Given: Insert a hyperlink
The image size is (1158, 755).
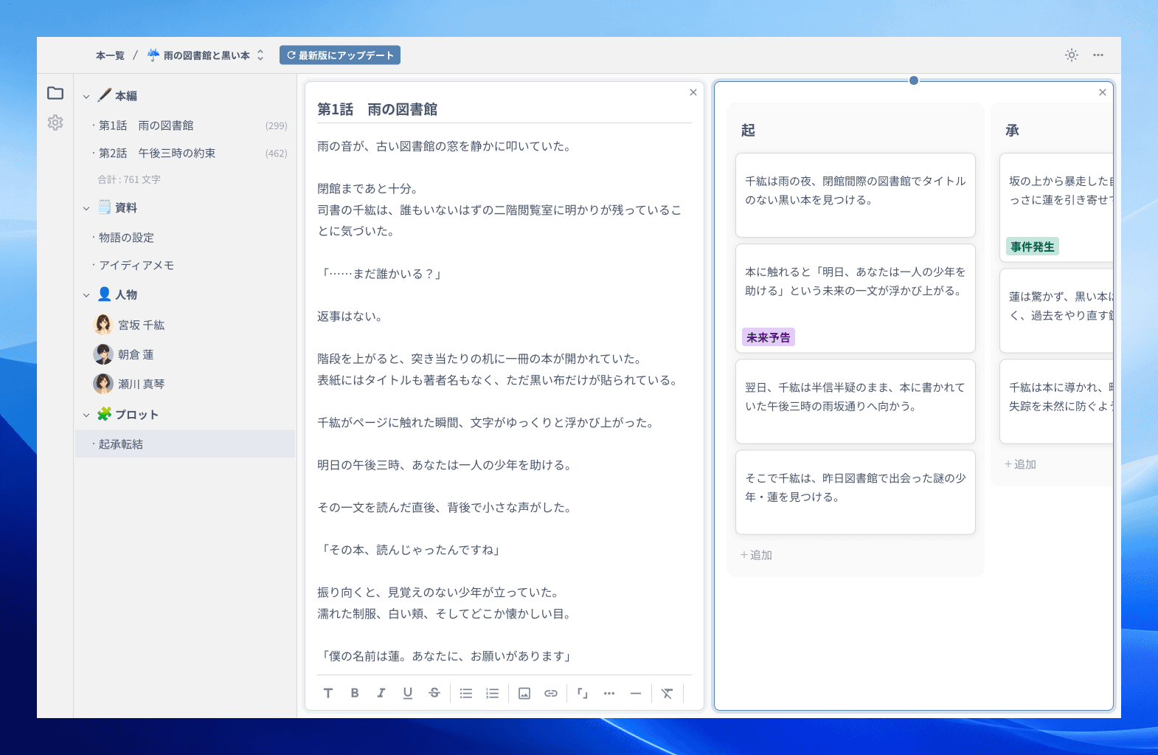Looking at the screenshot, I should pos(551,693).
